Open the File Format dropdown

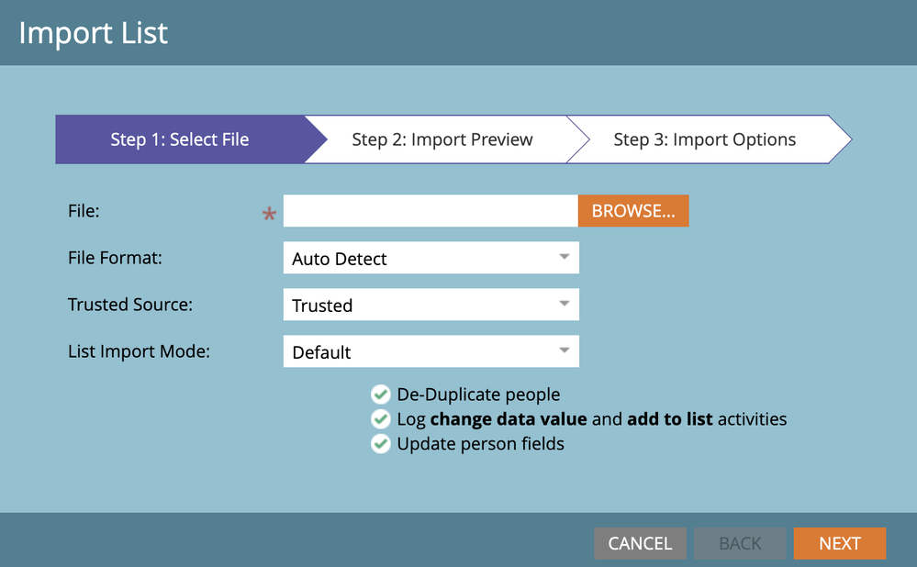431,259
